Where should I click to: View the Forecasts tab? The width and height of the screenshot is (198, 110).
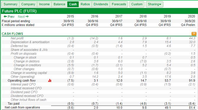(x=119, y=4)
